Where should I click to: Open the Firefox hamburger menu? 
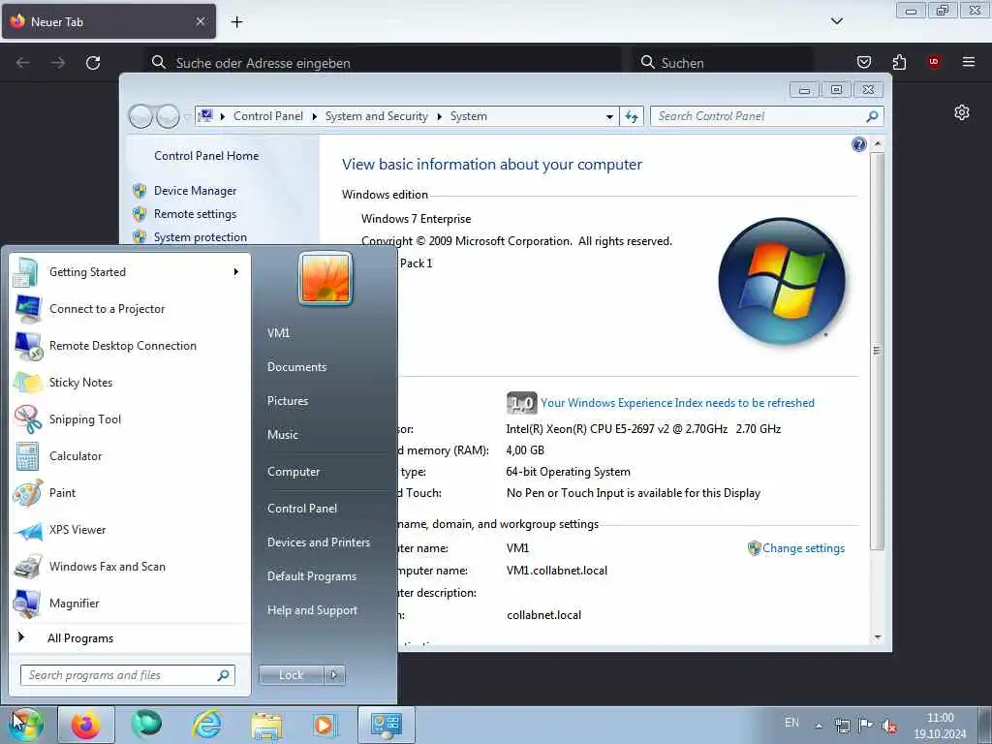click(968, 61)
